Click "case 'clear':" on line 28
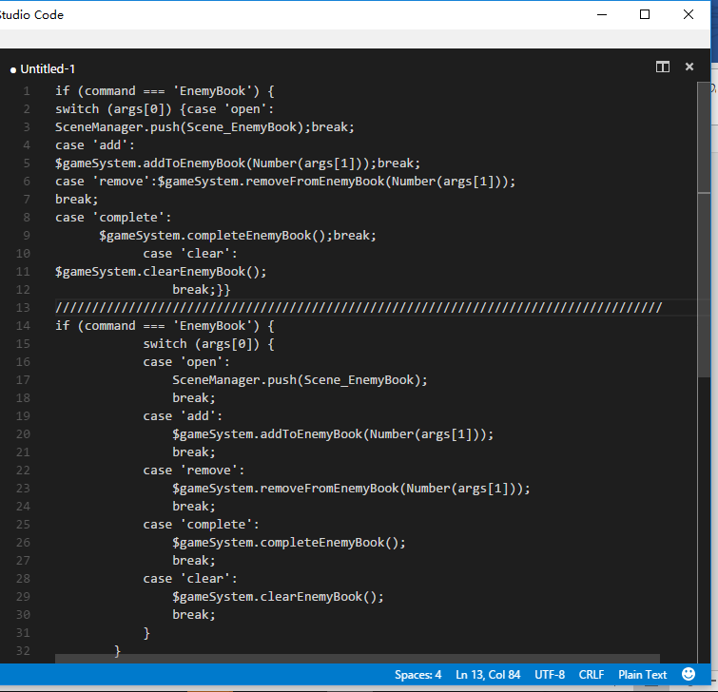The image size is (718, 692). pyautogui.click(x=190, y=579)
